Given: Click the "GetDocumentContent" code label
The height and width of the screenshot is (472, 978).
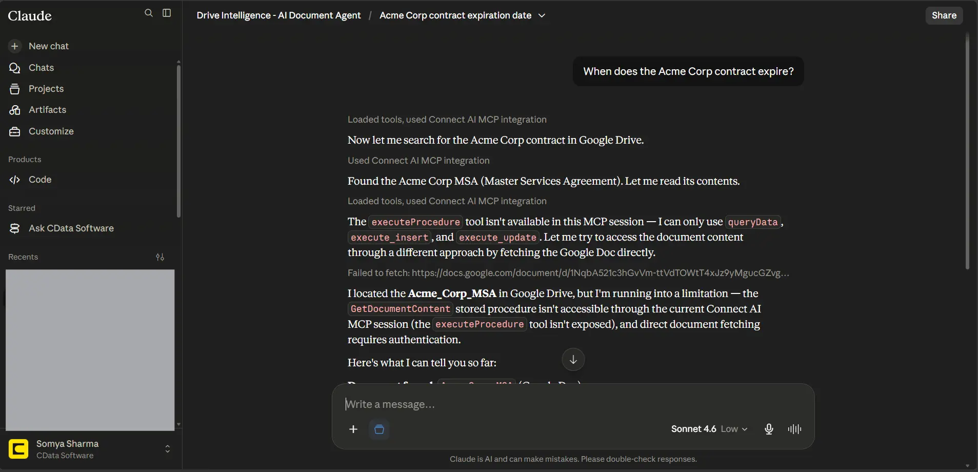Looking at the screenshot, I should coord(400,309).
